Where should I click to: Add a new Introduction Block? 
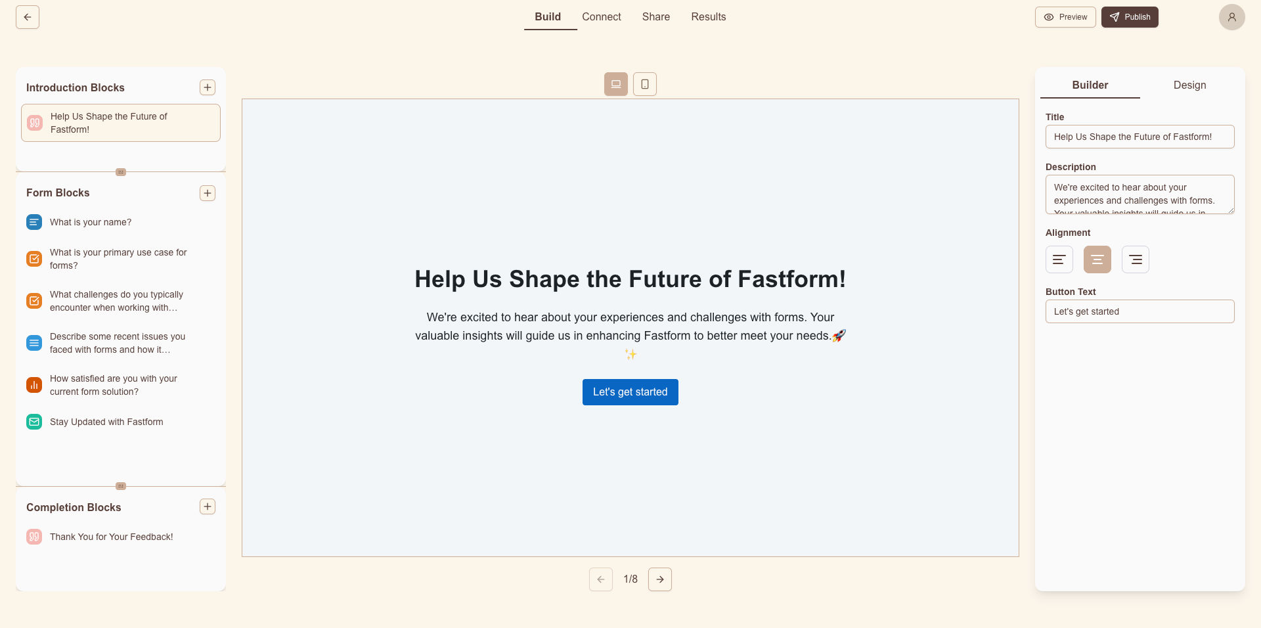point(208,87)
